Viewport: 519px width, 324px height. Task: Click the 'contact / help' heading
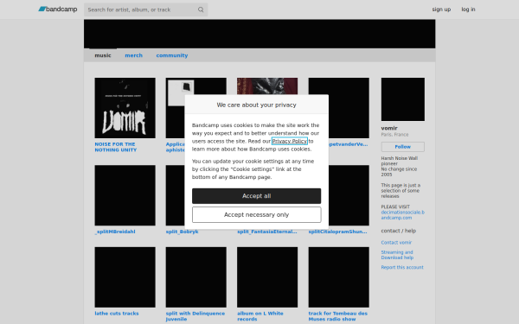399,231
